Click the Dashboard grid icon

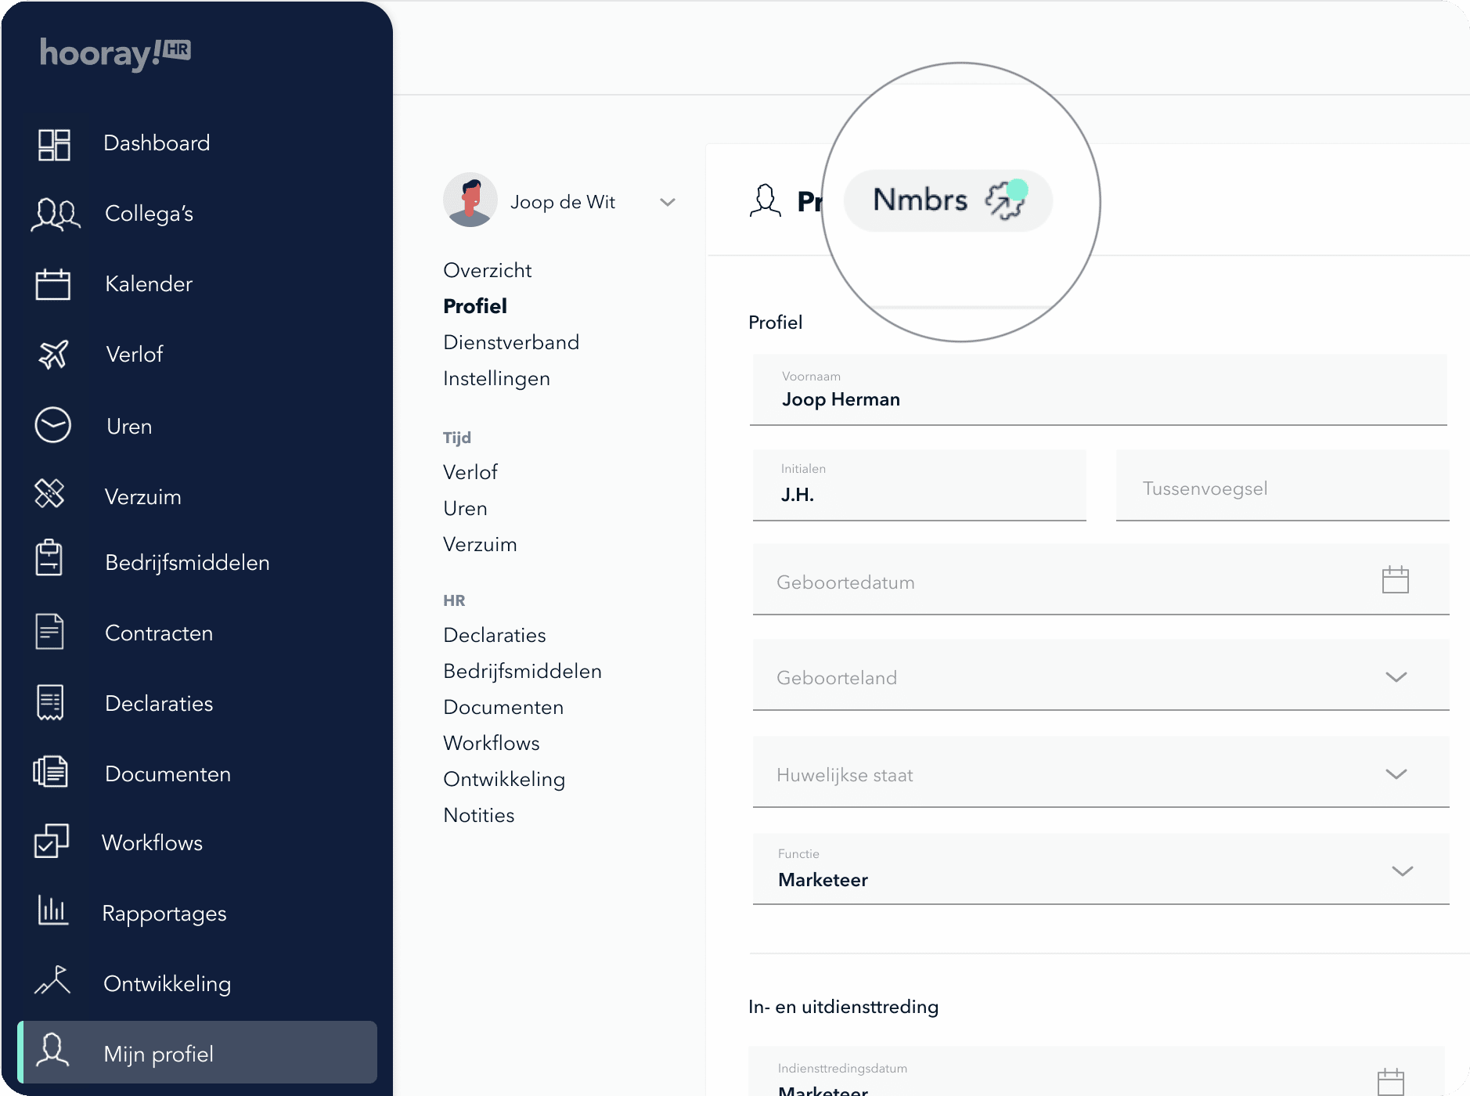54,145
